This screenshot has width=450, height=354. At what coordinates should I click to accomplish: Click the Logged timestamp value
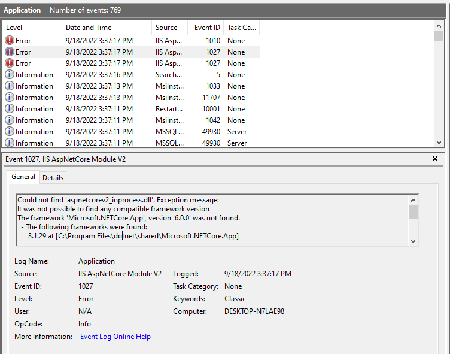coord(258,274)
